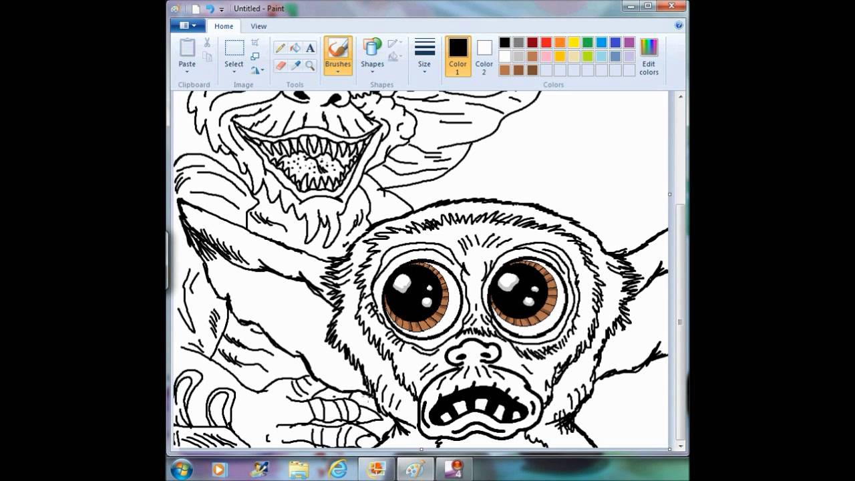The height and width of the screenshot is (481, 855).
Task: Open Internet Explorer from taskbar
Action: (337, 470)
